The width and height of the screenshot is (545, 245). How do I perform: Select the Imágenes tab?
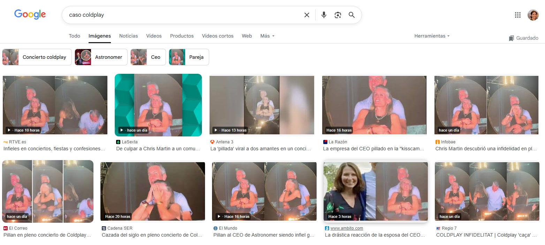tap(100, 36)
